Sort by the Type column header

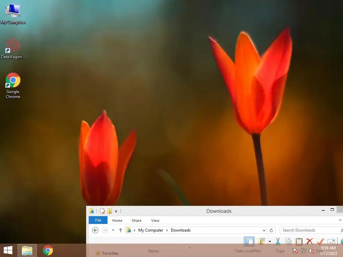tap(280, 251)
